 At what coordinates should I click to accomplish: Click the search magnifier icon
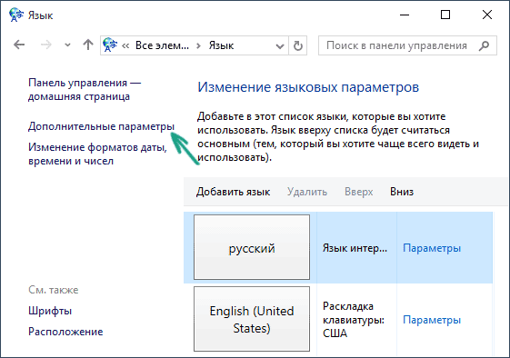click(484, 45)
